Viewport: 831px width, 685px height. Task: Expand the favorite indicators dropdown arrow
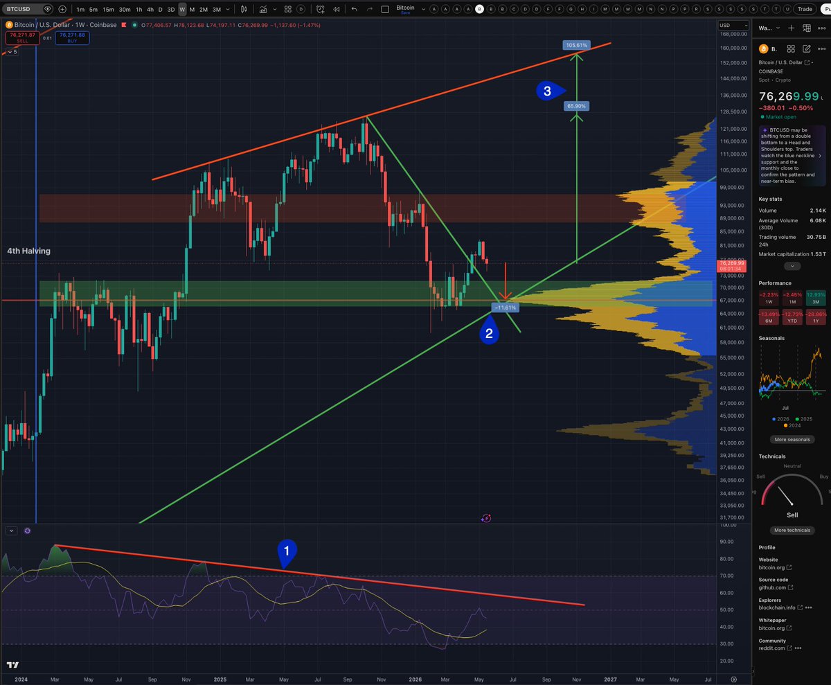(x=275, y=10)
